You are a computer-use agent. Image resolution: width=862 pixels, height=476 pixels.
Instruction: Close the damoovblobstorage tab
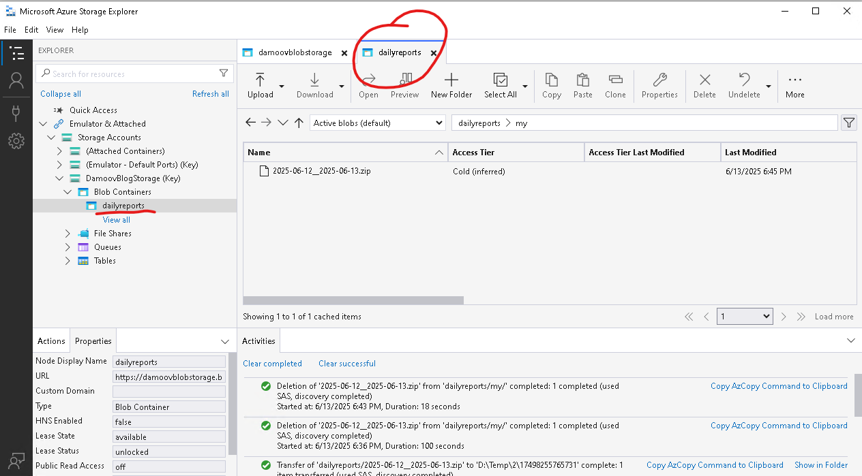(344, 53)
